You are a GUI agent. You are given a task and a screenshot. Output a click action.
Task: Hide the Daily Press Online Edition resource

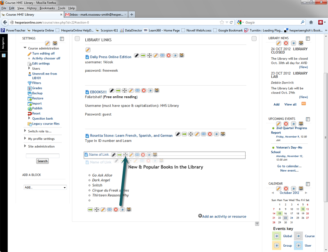(x=175, y=55)
